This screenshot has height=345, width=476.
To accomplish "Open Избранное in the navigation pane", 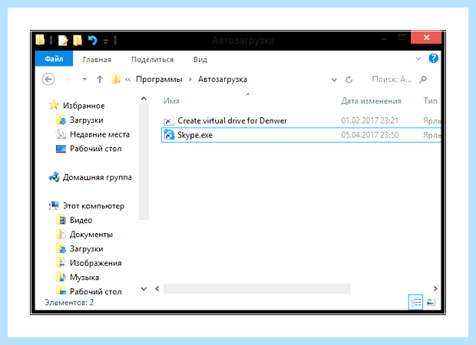I will [84, 106].
